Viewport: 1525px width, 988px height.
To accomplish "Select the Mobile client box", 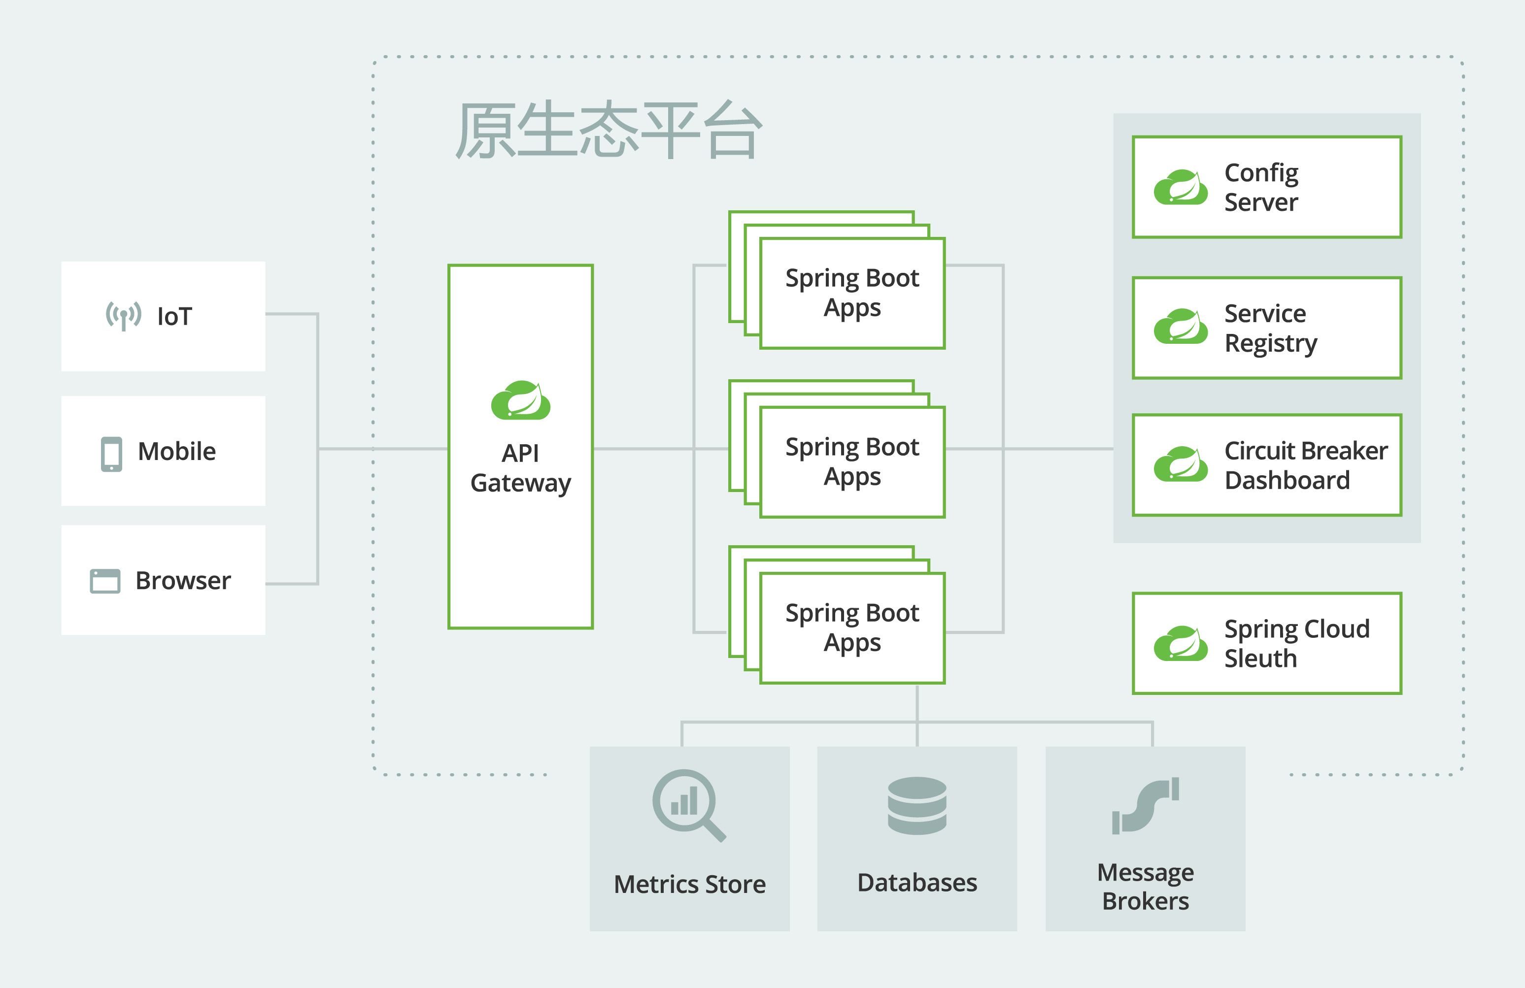I will tap(164, 451).
